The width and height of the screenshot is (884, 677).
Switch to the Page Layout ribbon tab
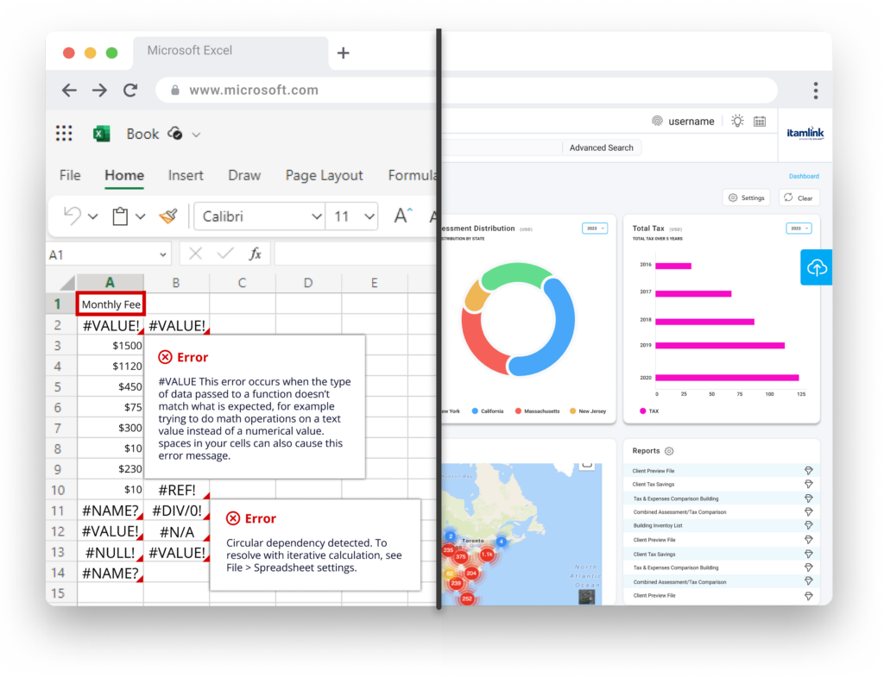(325, 176)
